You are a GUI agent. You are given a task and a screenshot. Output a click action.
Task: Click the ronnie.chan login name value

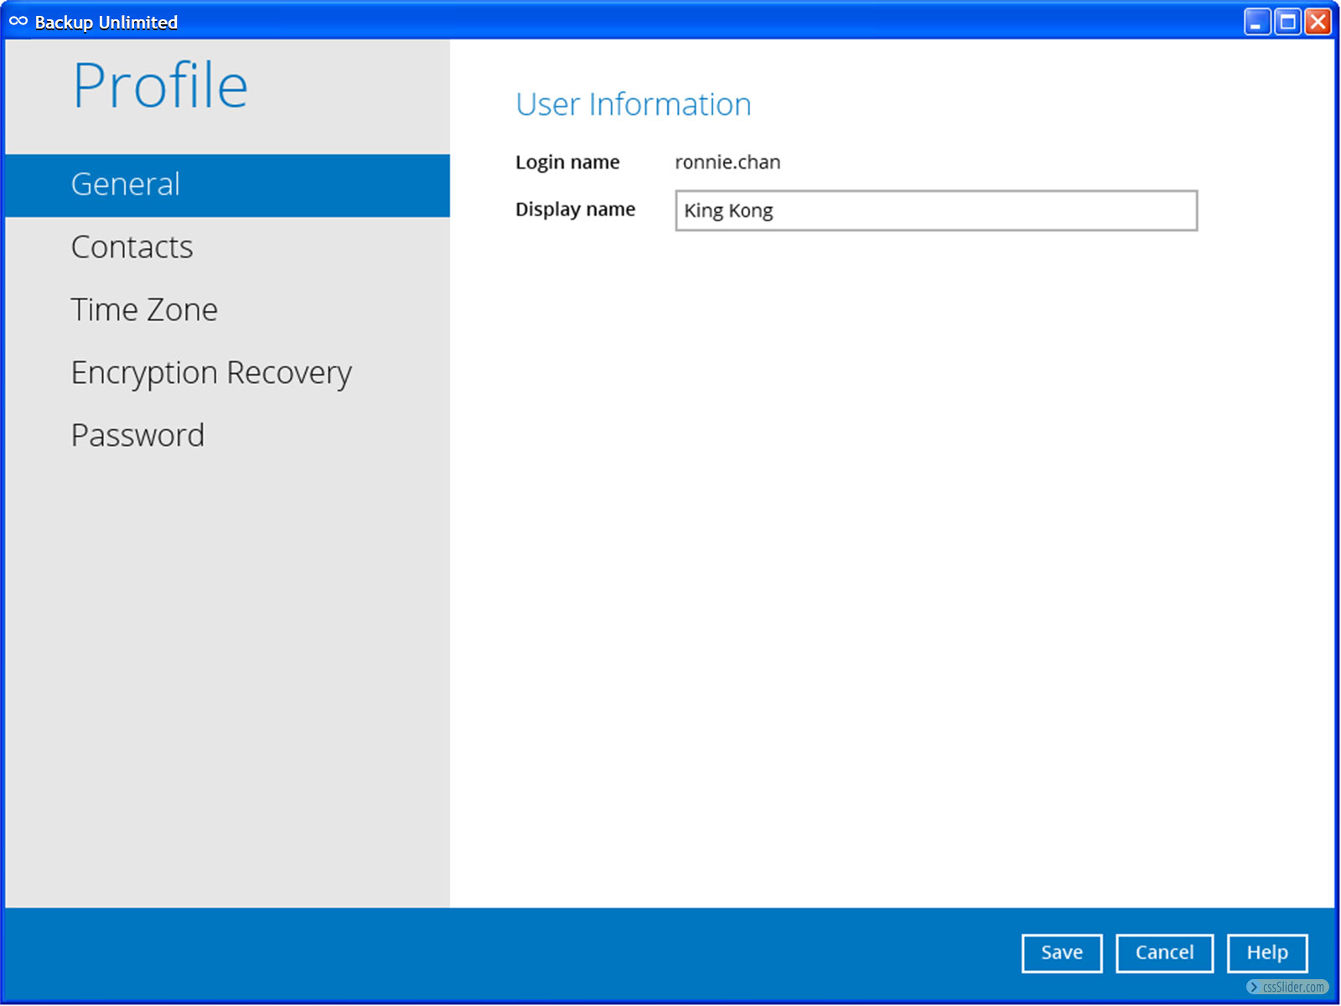click(x=727, y=163)
